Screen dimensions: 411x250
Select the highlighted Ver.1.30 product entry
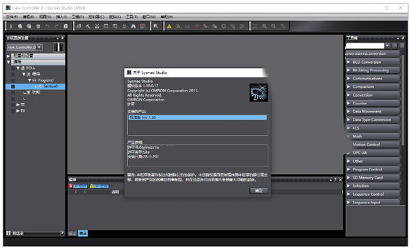point(198,117)
